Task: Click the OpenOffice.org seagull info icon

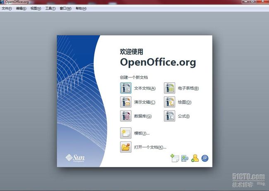Action: coord(205,158)
